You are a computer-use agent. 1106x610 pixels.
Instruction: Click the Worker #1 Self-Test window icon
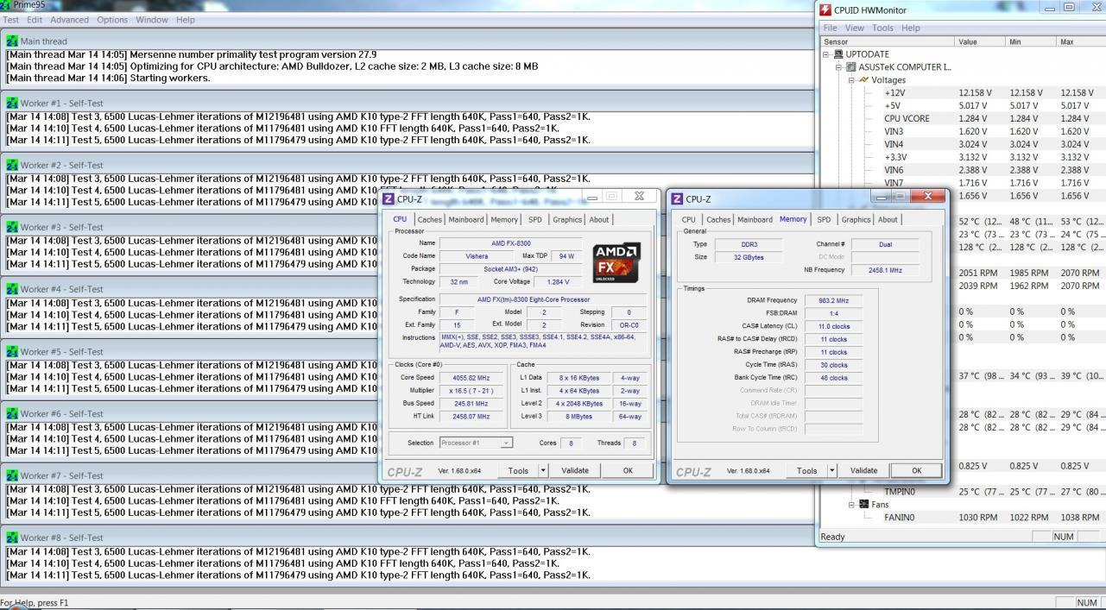pos(12,103)
